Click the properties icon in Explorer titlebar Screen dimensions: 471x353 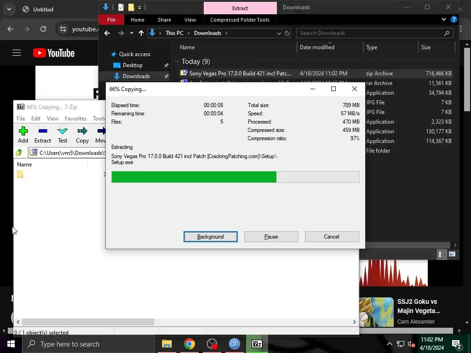point(121,7)
